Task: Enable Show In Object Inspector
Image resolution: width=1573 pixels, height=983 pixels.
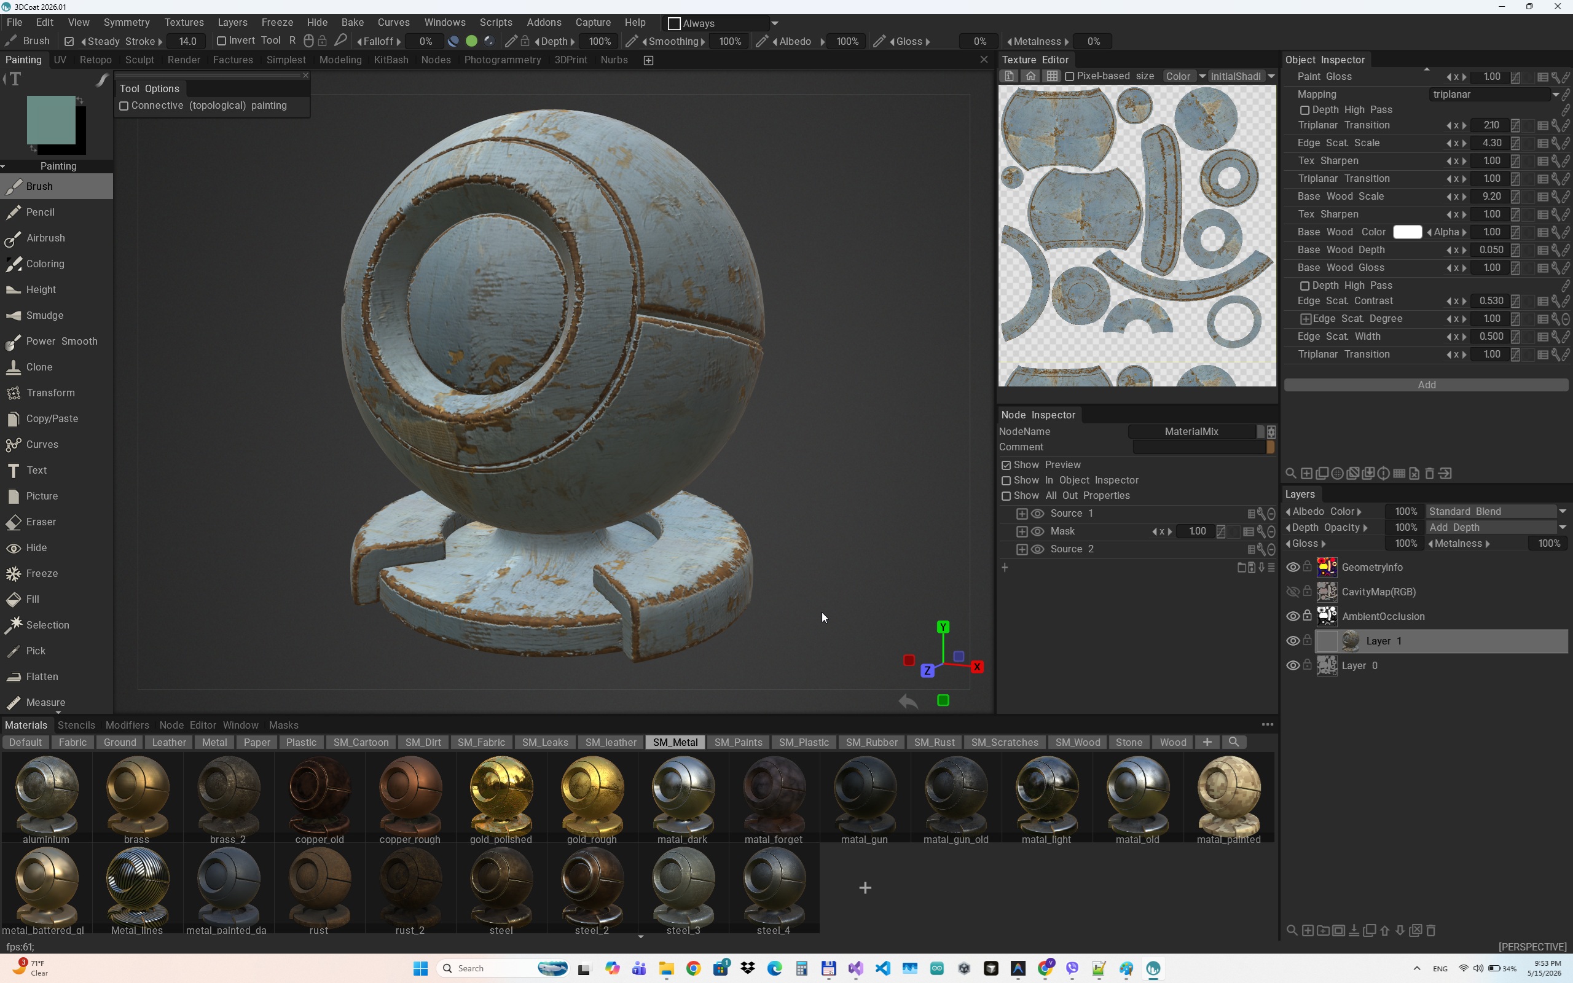Action: point(1006,480)
